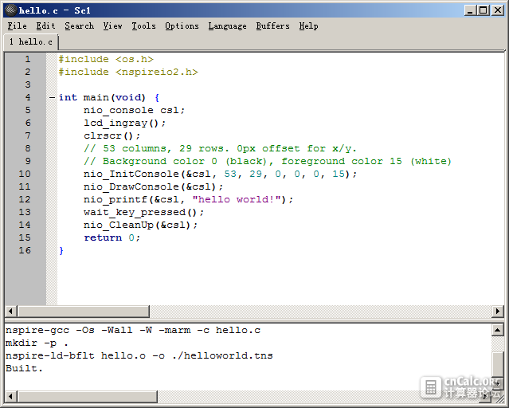Click 'nspire-gcc -Os -Wall' output line
Screen dimensions: 509x408
(133, 331)
